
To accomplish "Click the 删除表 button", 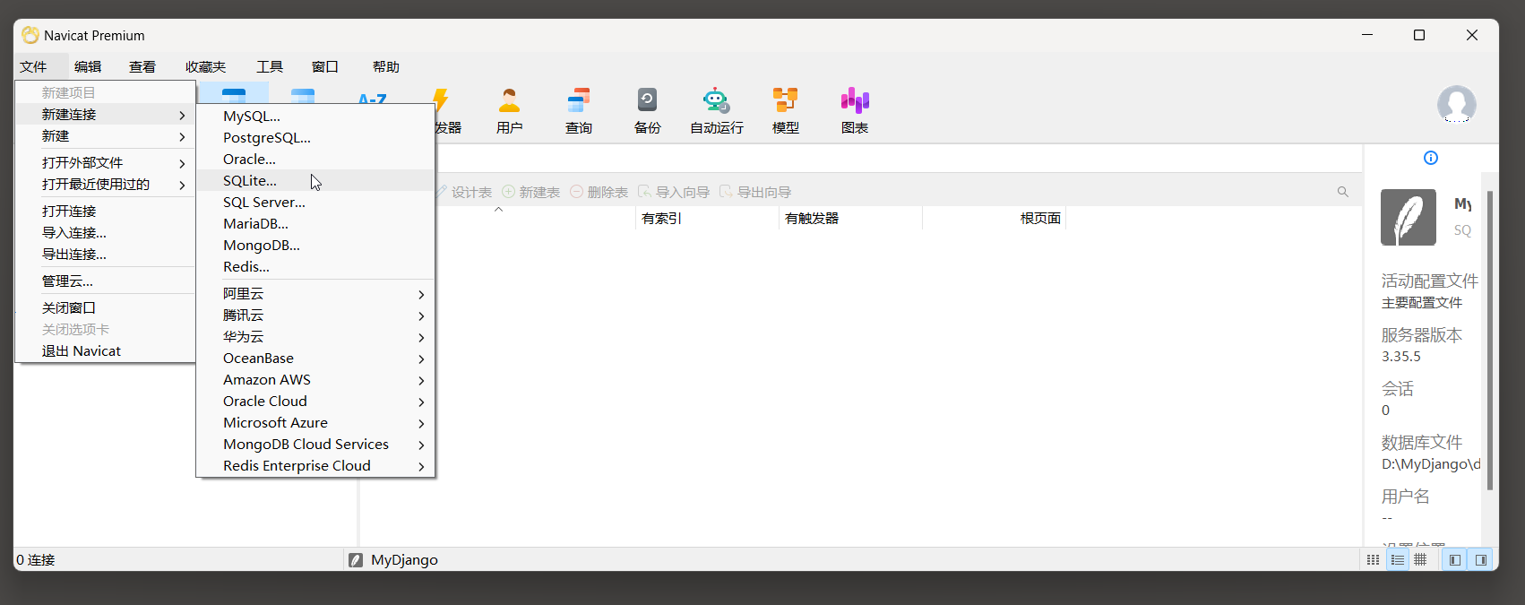I will tap(599, 192).
